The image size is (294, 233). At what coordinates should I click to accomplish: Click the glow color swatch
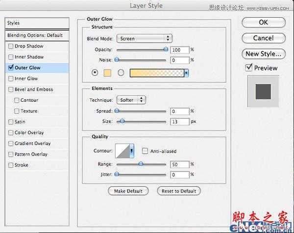point(107,73)
